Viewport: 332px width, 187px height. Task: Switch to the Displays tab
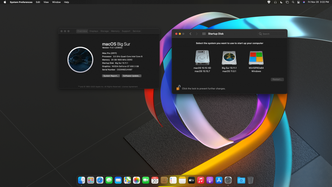click(94, 31)
